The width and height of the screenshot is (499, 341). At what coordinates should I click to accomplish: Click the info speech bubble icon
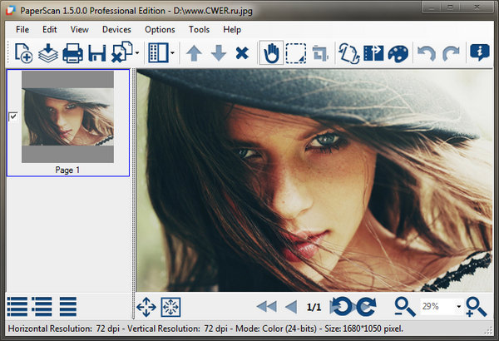(480, 52)
